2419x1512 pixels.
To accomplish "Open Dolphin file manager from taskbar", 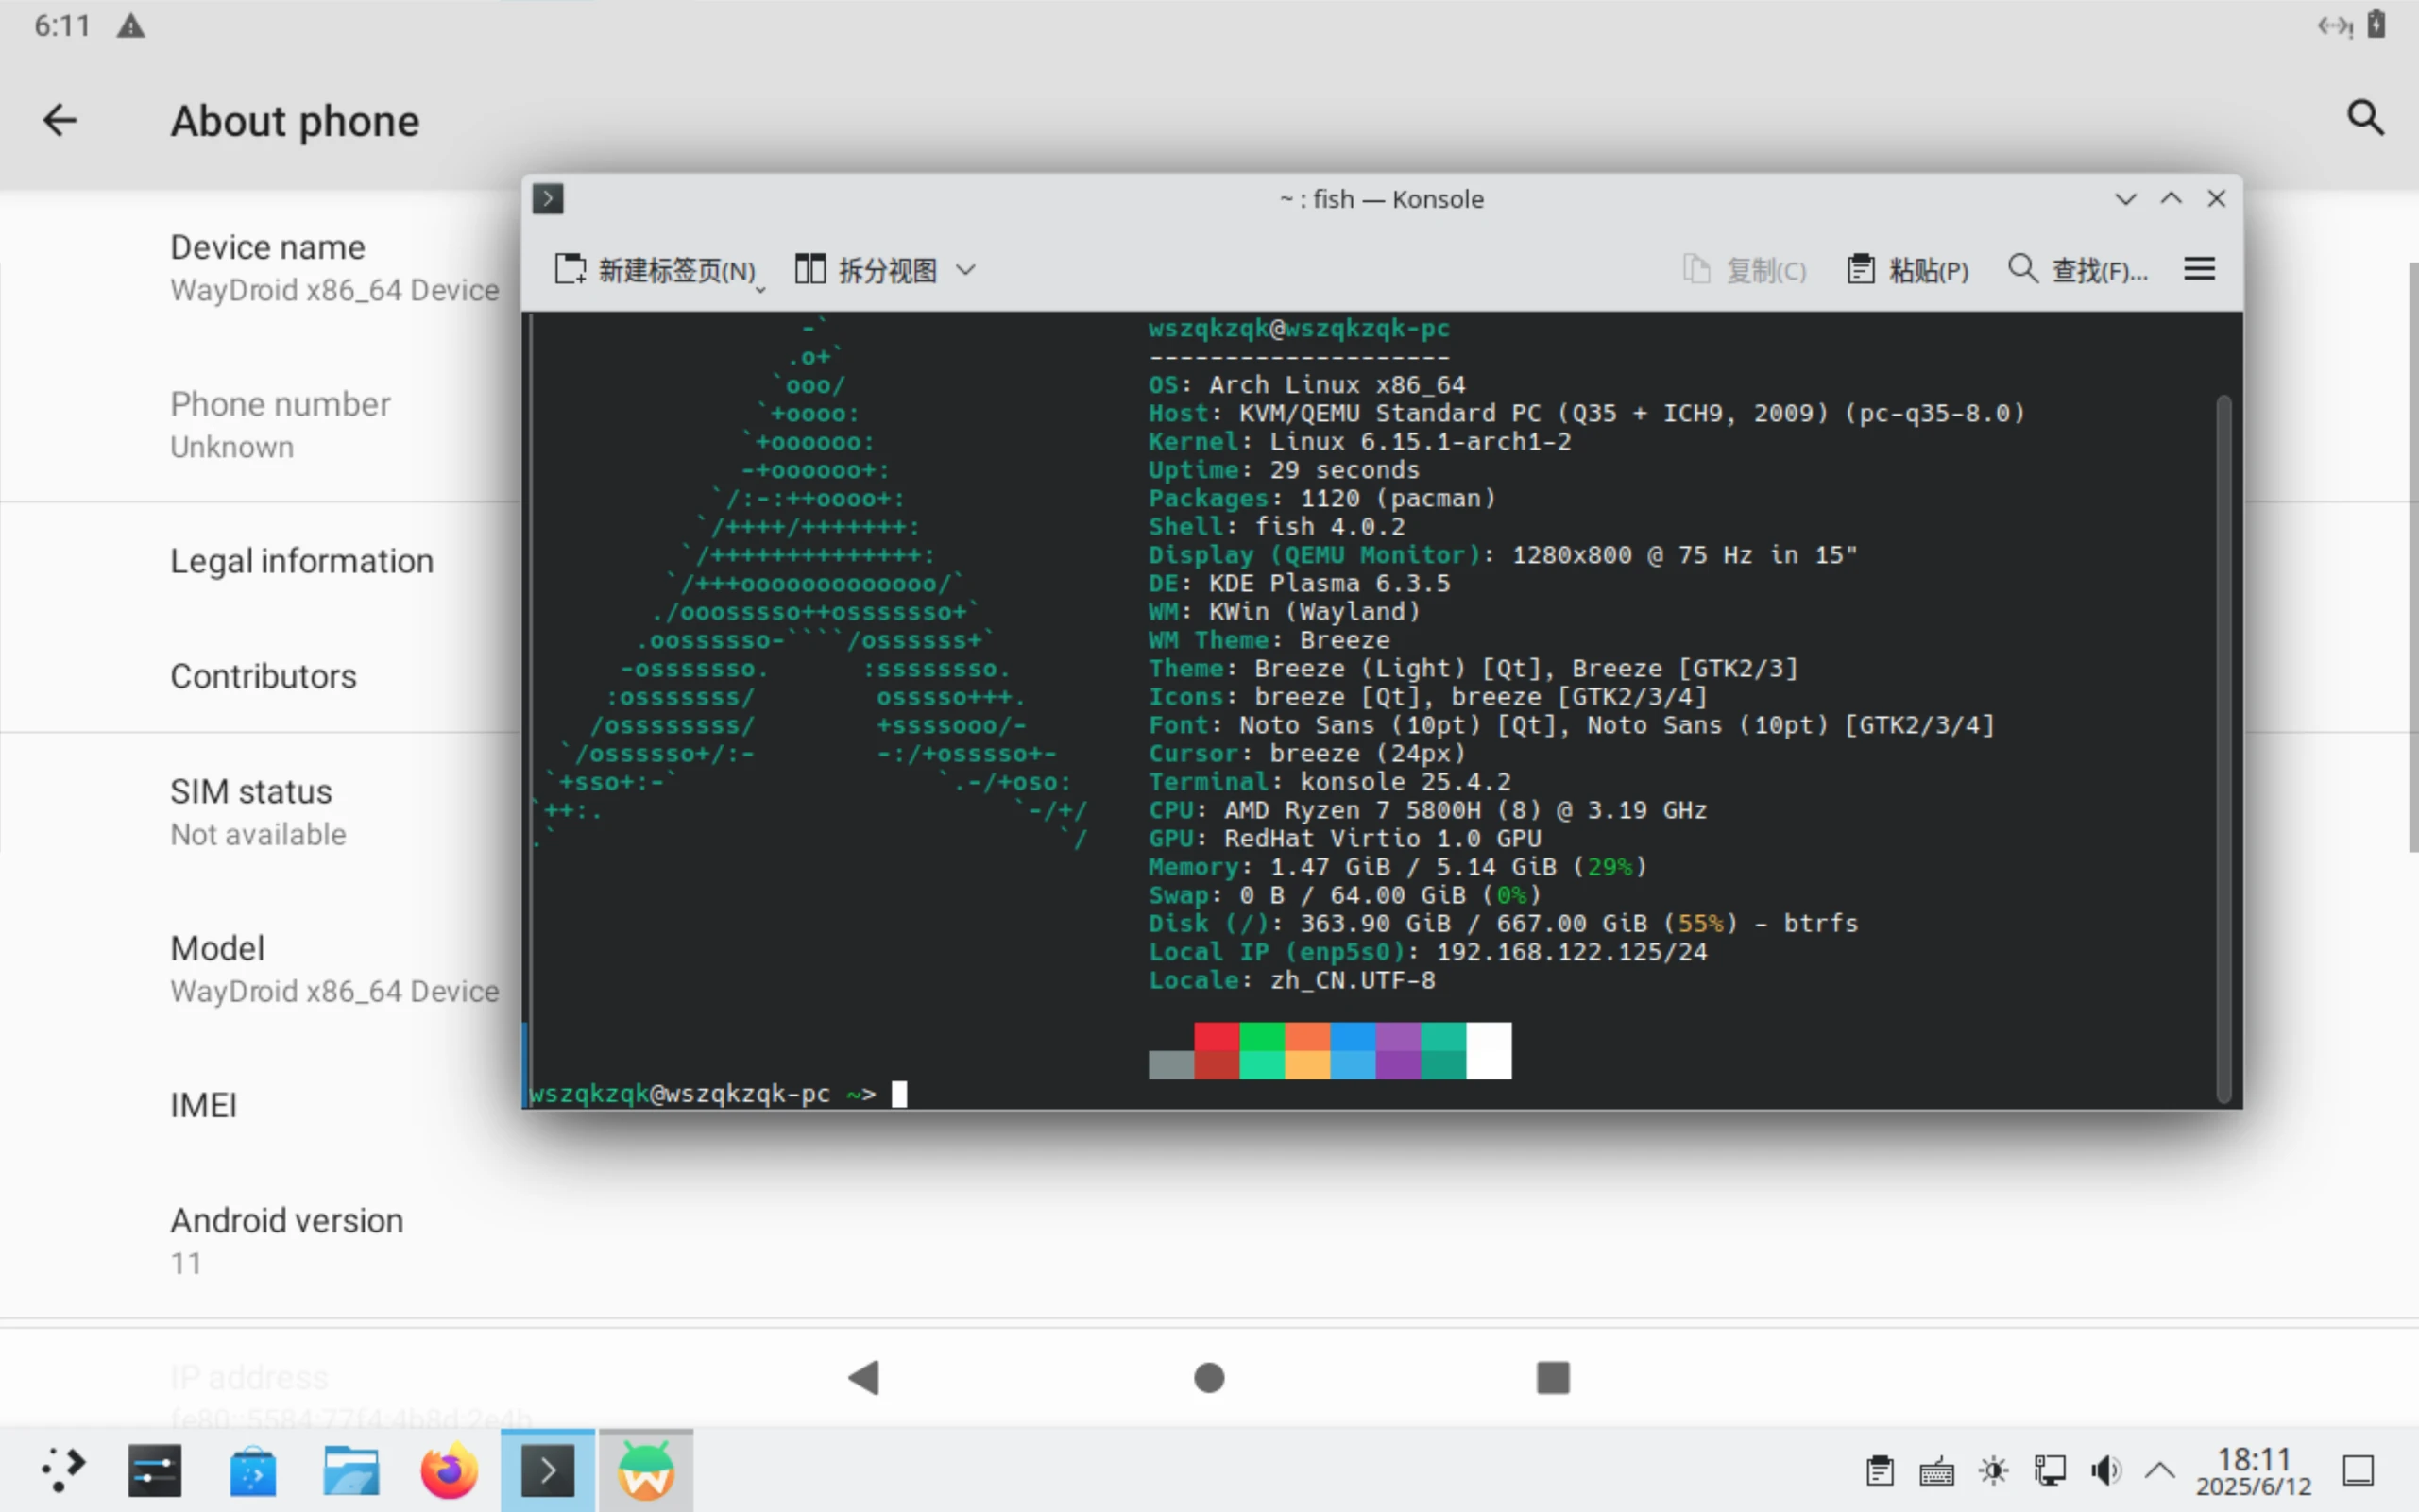I will (351, 1471).
